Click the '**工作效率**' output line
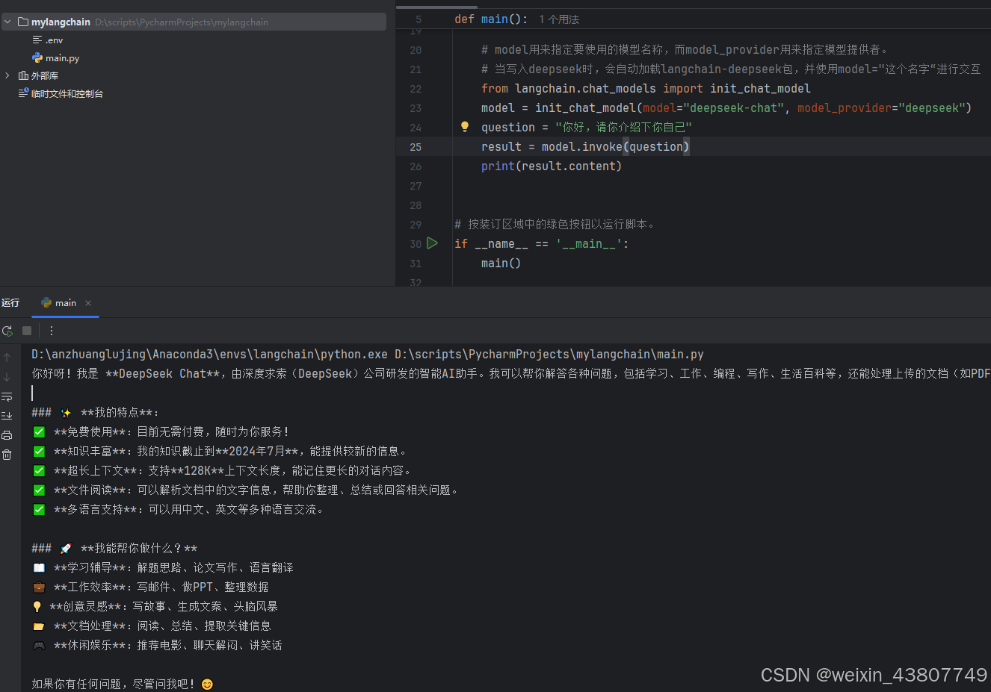 pos(150,587)
